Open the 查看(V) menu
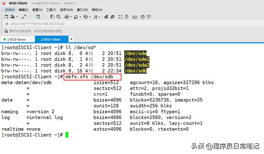Image resolution: width=264 pixels, height=154 pixels. coord(37,10)
